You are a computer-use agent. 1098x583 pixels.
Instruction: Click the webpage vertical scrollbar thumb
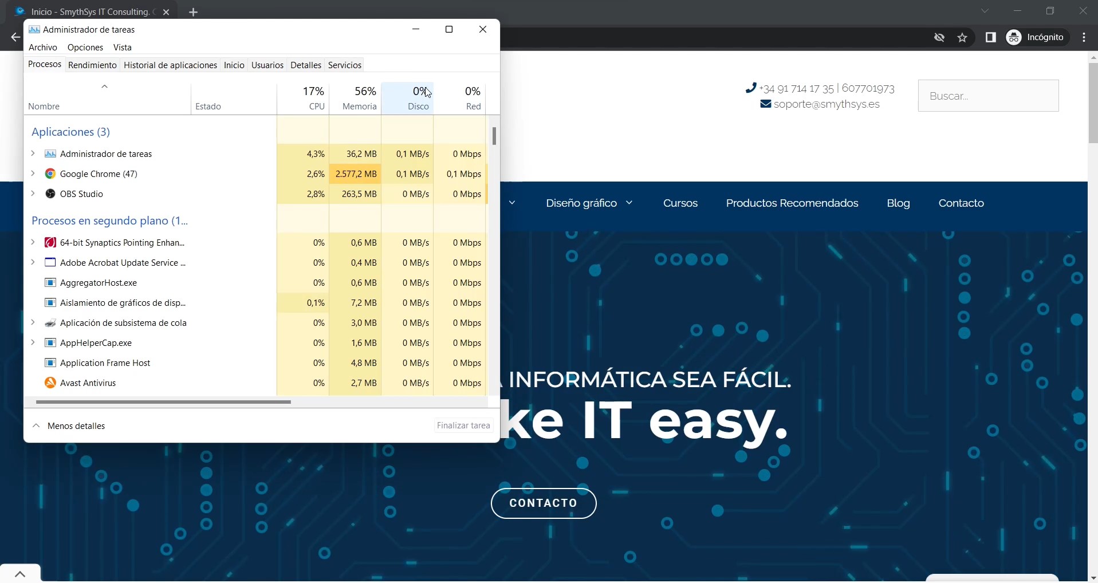[x=1093, y=103]
